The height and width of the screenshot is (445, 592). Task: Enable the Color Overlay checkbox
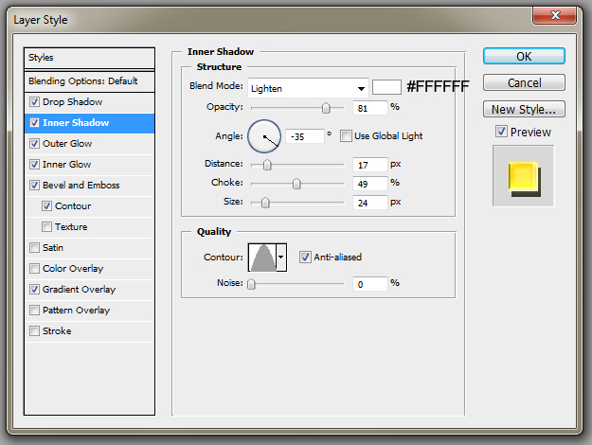(x=34, y=268)
